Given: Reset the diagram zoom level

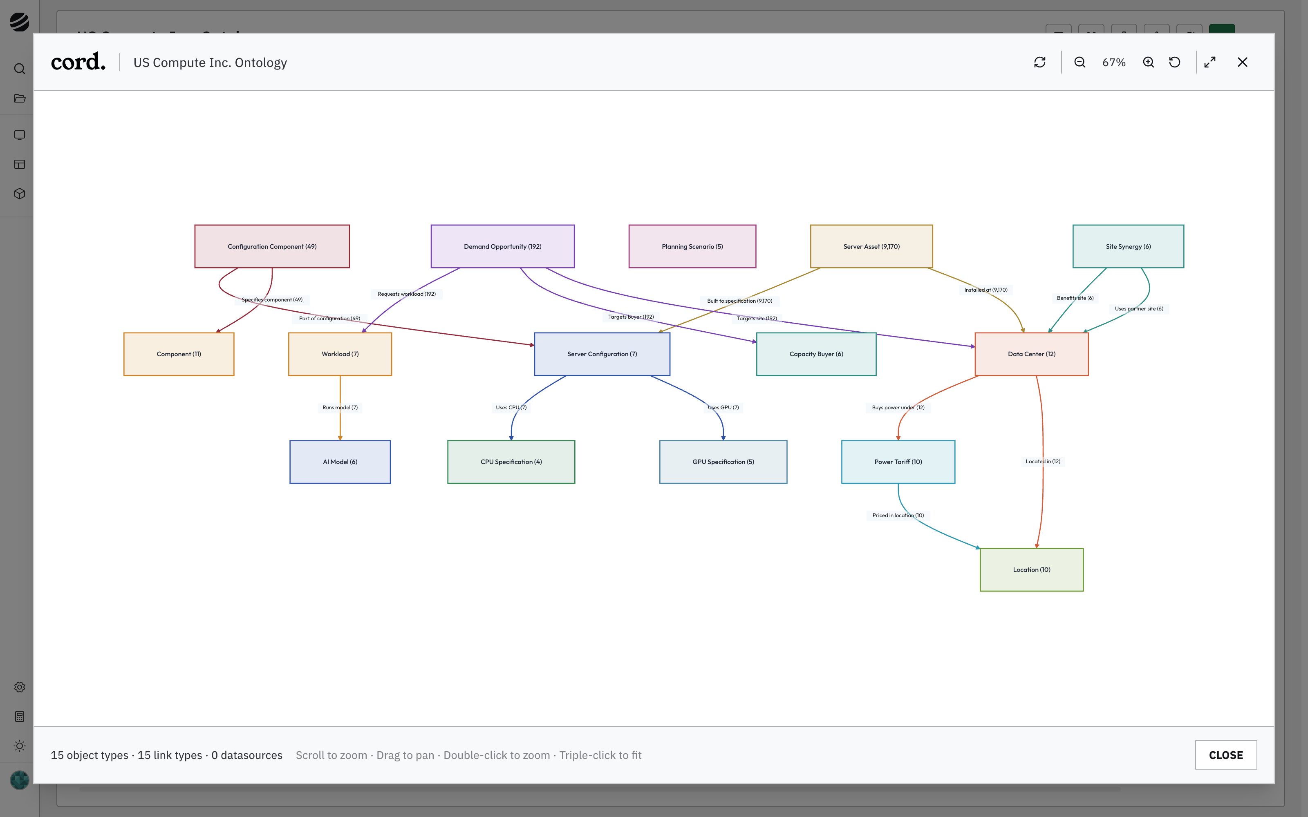Looking at the screenshot, I should pyautogui.click(x=1174, y=62).
